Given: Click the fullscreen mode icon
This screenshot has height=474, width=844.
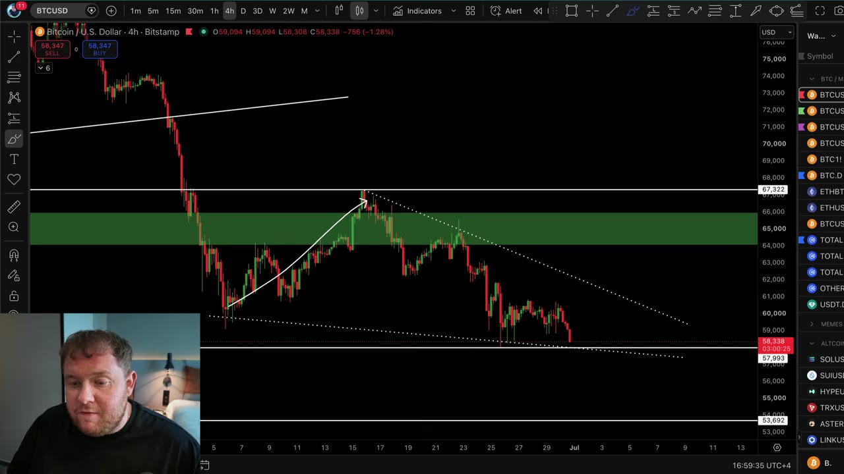Looking at the screenshot, I should 820,11.
